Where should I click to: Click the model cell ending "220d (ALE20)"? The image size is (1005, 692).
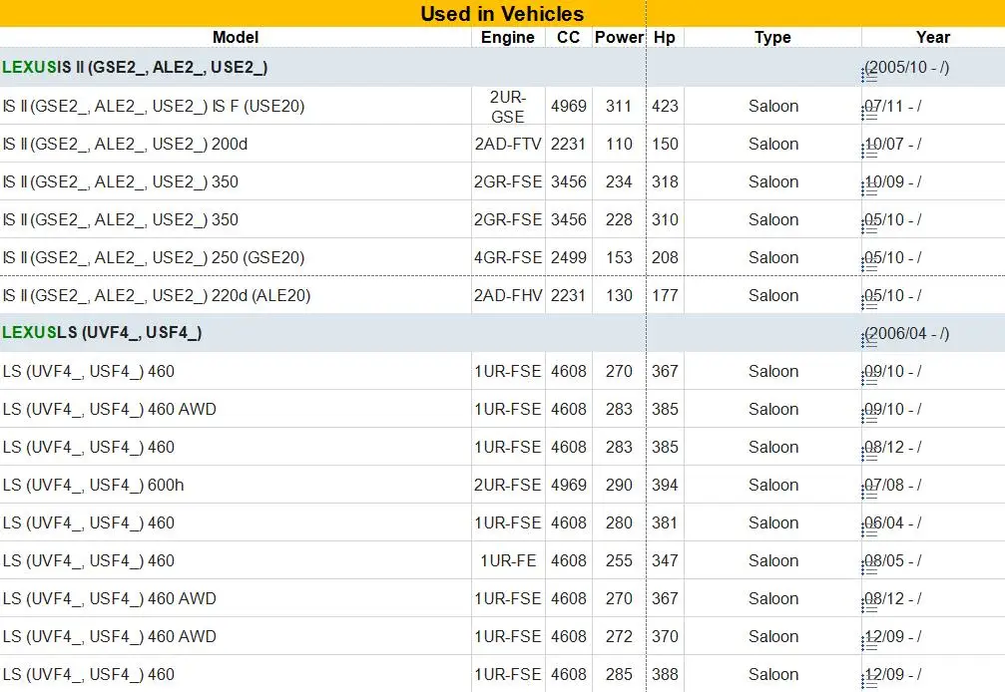[x=157, y=296]
